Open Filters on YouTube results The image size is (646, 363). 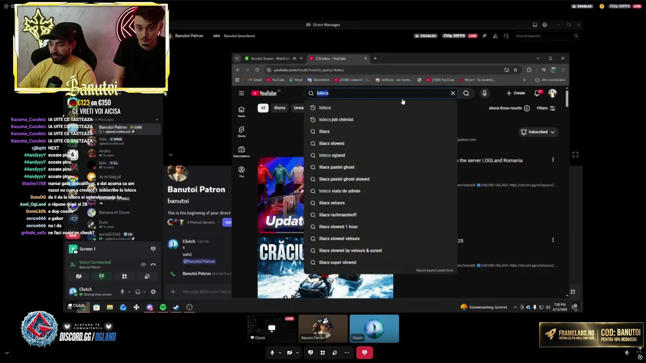[546, 108]
